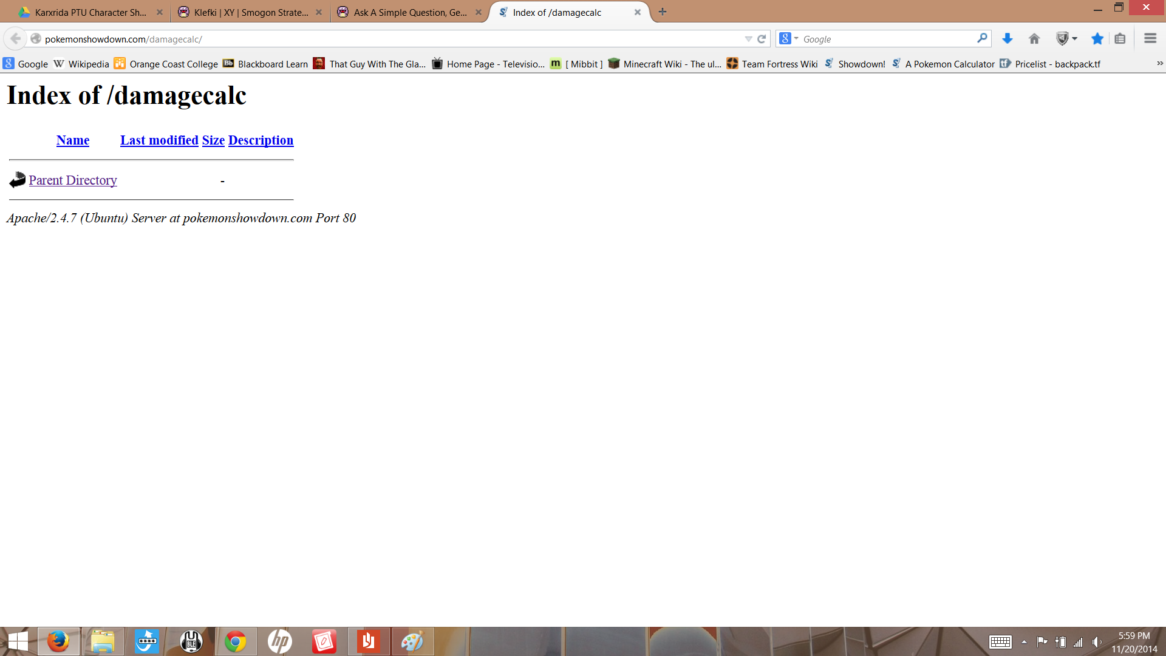This screenshot has width=1166, height=656.
Task: Reload the current page
Action: [762, 39]
